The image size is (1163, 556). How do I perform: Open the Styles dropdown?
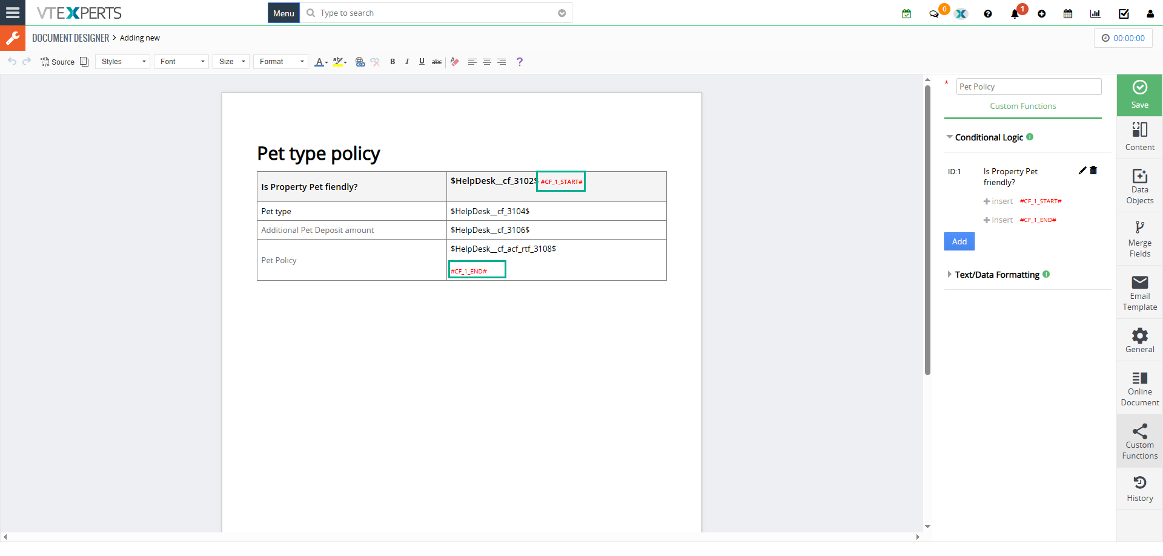[x=123, y=62]
